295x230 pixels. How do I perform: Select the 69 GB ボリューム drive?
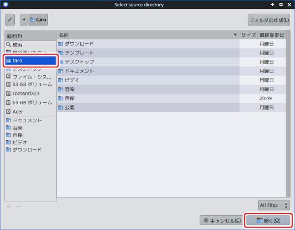30,103
